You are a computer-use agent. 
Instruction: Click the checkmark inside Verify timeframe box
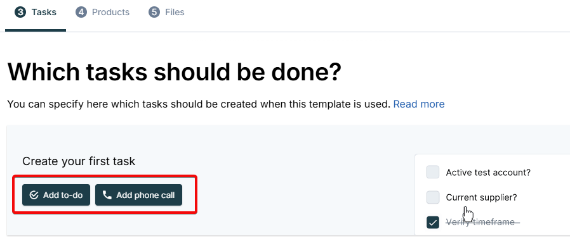pos(433,223)
